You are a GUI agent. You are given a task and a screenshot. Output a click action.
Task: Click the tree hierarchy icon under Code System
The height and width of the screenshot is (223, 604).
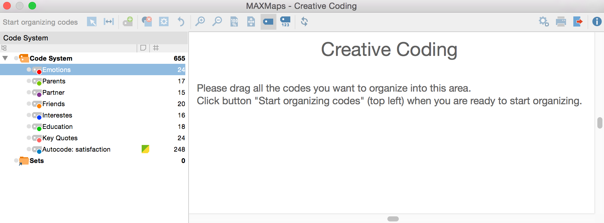4,48
